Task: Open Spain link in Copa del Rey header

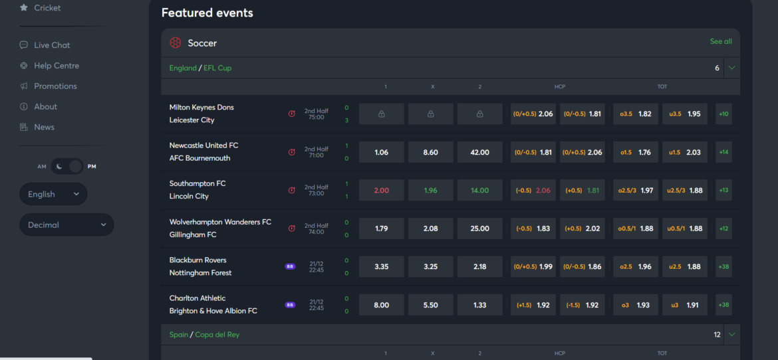Action: pyautogui.click(x=179, y=335)
